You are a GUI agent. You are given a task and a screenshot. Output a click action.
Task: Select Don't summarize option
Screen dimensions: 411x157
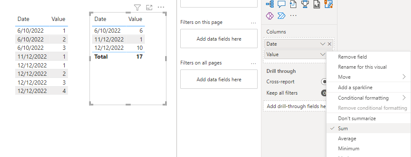(369, 118)
